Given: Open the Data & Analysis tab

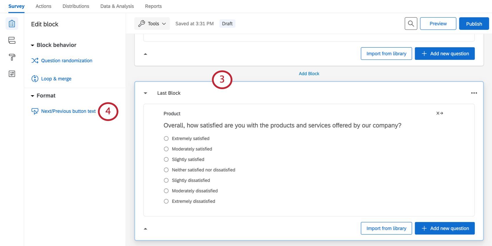Looking at the screenshot, I should coord(117,6).
